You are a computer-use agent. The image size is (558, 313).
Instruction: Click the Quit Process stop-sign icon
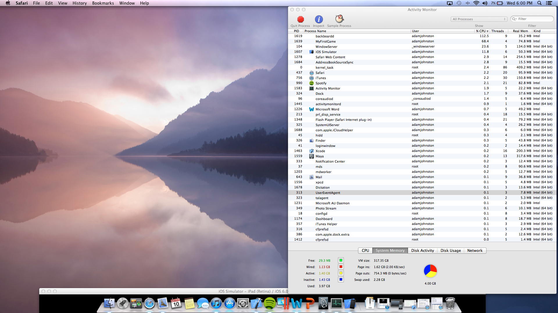pyautogui.click(x=301, y=19)
